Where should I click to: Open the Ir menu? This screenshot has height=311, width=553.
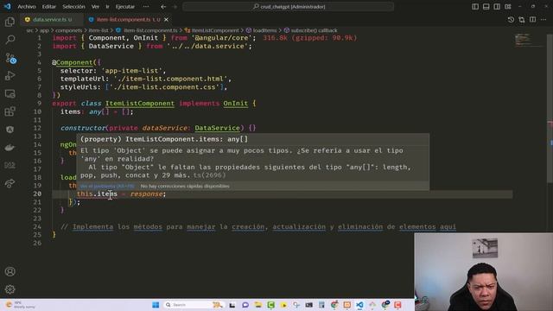pyautogui.click(x=107, y=6)
